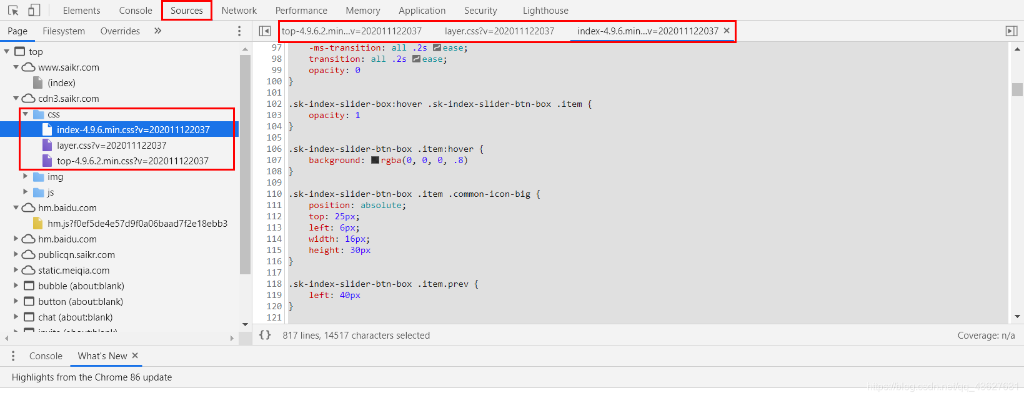Open the Security tab

pos(480,11)
